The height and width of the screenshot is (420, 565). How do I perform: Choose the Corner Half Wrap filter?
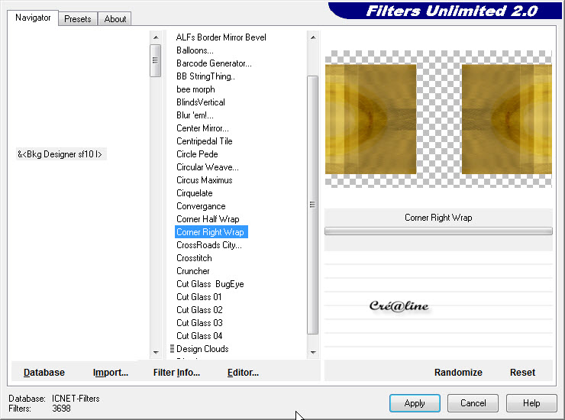click(x=208, y=219)
